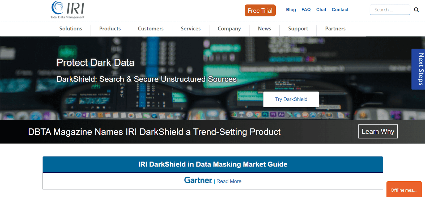This screenshot has height=197, width=425.
Task: Open the Blog link
Action: point(291,10)
